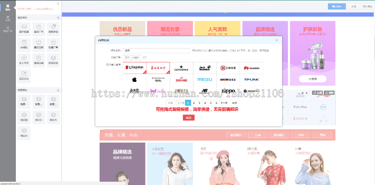The image size is (375, 185).
Task: Select the 楼层一 floor template
Action: [x=24, y=101]
